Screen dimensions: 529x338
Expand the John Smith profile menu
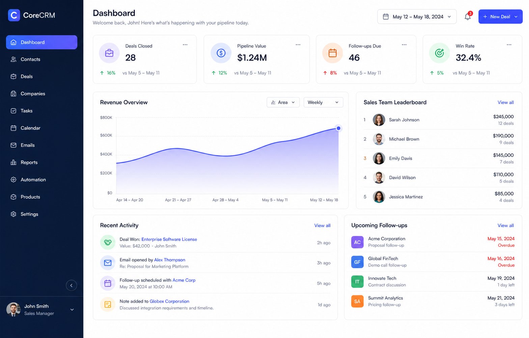click(x=72, y=310)
